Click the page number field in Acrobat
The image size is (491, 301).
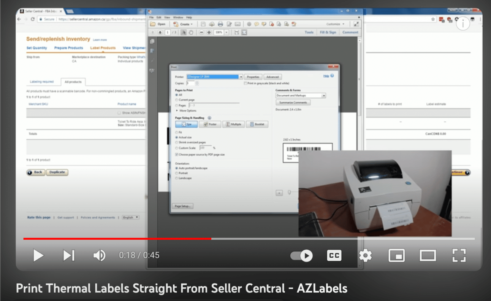point(168,32)
